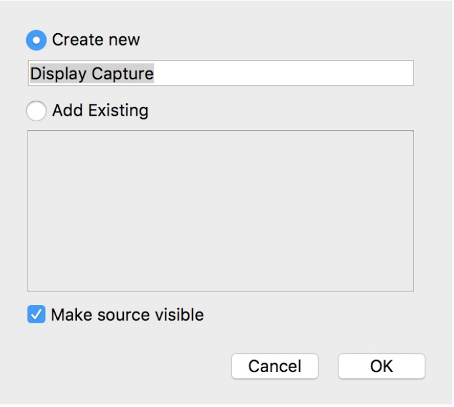Click the OK button
Viewport: 454px width, 407px height.
point(381,366)
